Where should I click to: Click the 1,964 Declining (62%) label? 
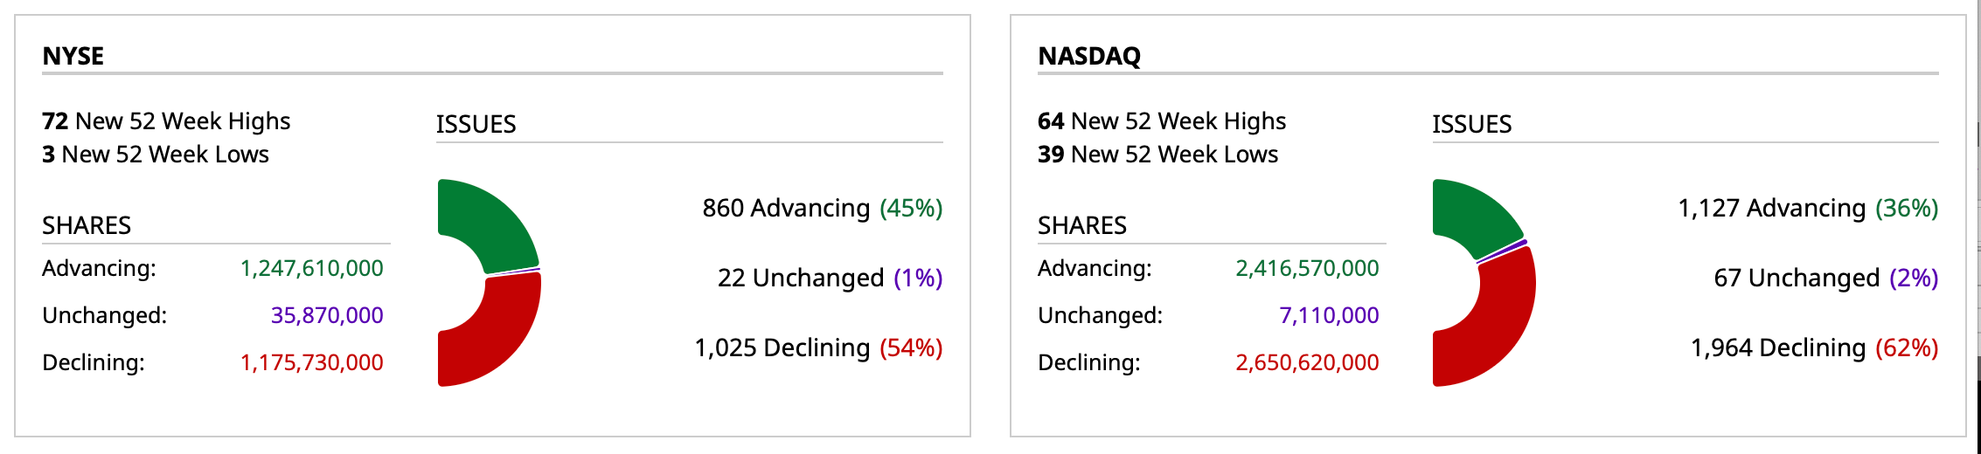point(1814,347)
